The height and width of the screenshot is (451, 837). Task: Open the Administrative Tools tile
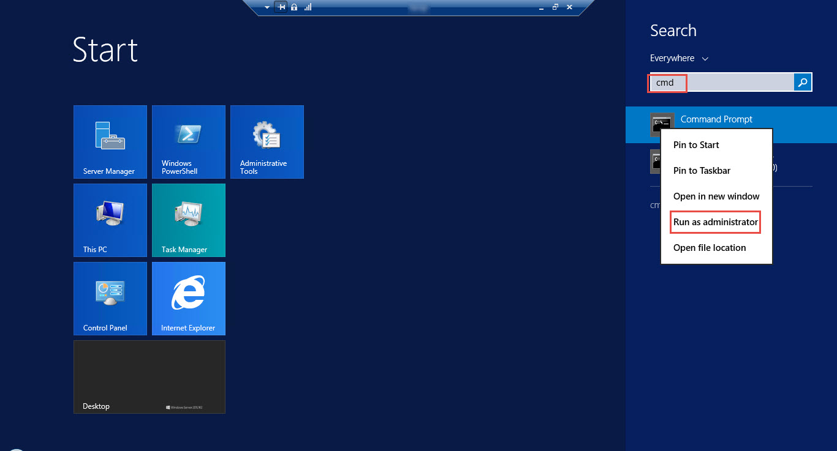[267, 141]
